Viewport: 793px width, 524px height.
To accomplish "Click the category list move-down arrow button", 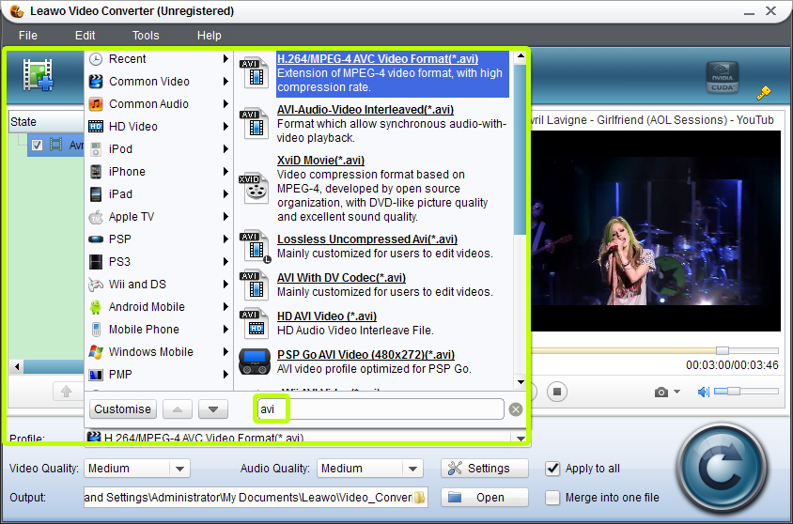I will click(213, 408).
